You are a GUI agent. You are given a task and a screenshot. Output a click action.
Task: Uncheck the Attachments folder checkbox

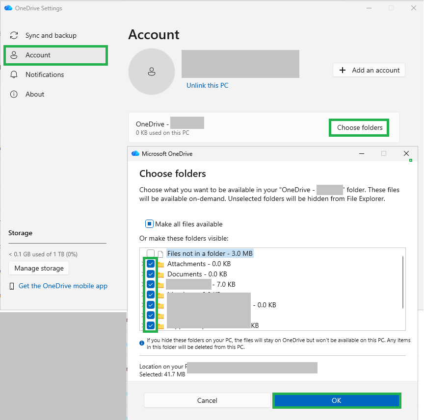click(151, 264)
